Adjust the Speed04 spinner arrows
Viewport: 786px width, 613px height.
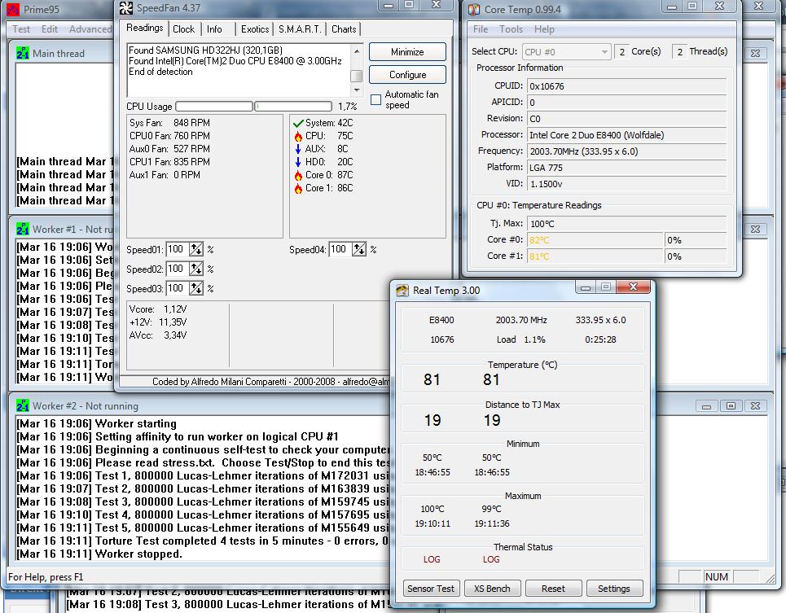pyautogui.click(x=359, y=249)
